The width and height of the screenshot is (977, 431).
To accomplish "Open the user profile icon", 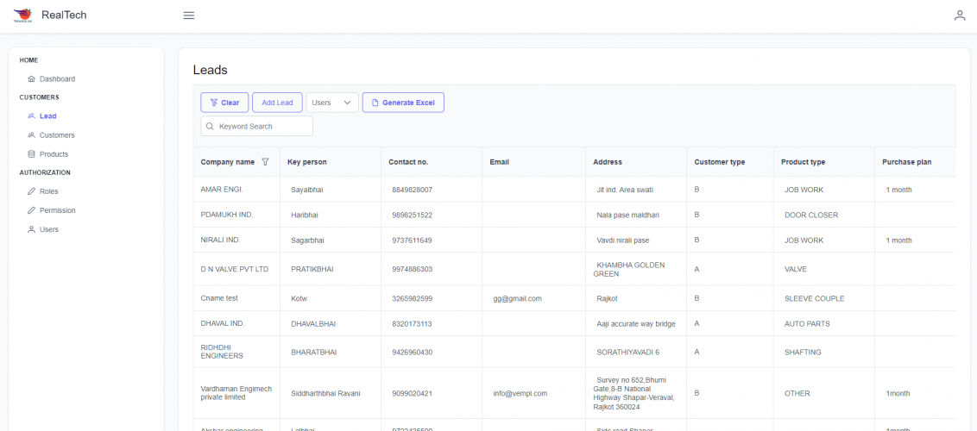I will (959, 15).
